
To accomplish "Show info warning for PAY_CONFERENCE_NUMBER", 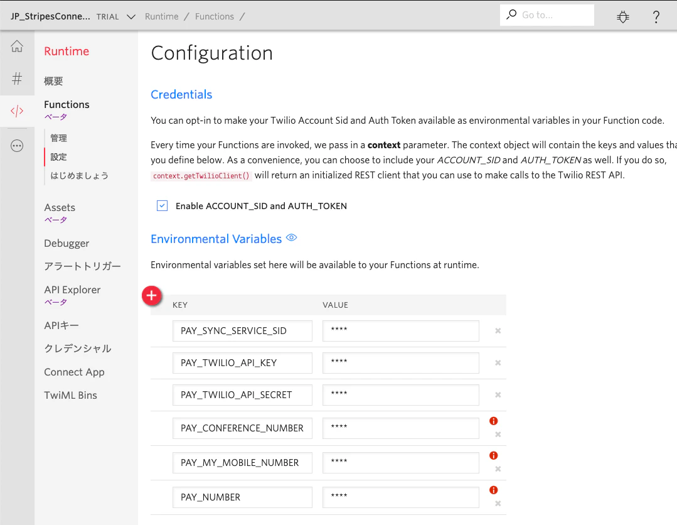I will point(494,421).
